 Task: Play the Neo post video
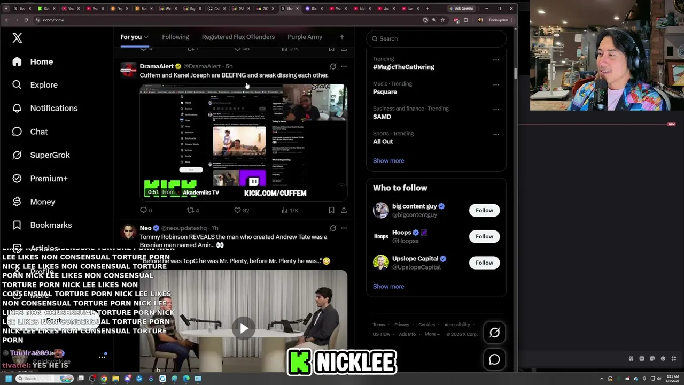[x=244, y=328]
